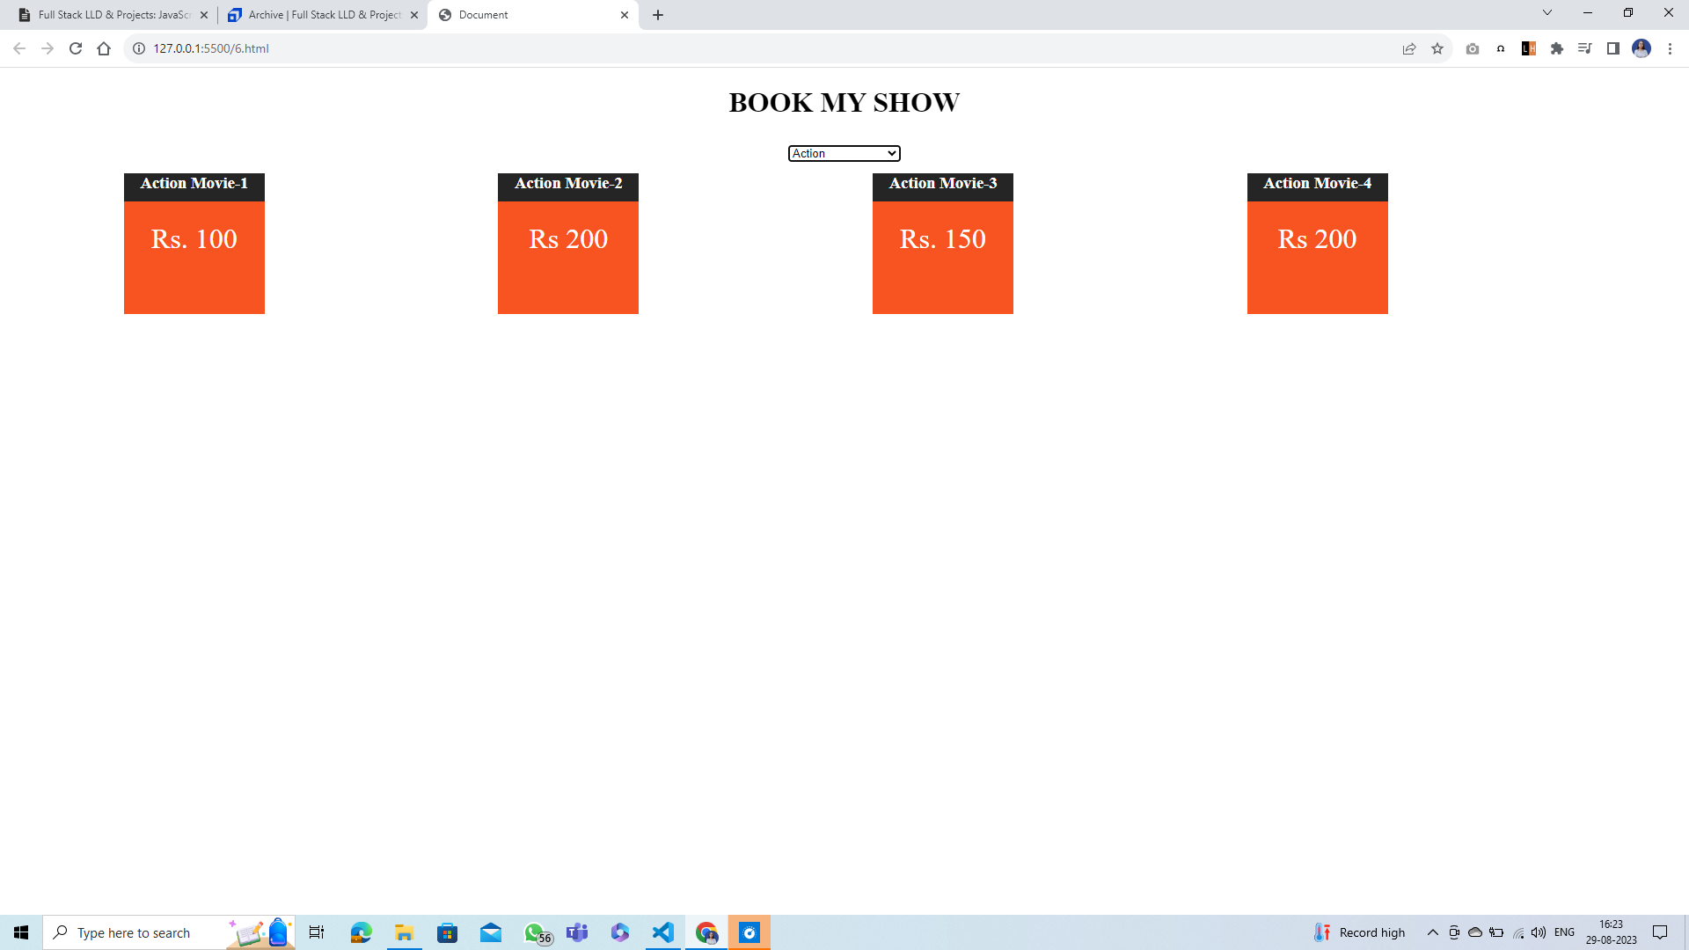Open File Explorer from taskbar
The height and width of the screenshot is (950, 1689).
[404, 932]
